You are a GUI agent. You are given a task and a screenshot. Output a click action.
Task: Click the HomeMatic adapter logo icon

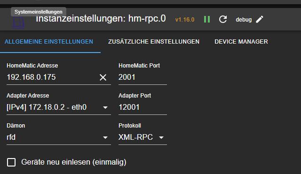pos(18,23)
